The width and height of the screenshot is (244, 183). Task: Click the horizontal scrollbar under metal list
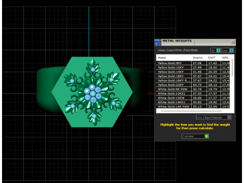[x=191, y=111]
